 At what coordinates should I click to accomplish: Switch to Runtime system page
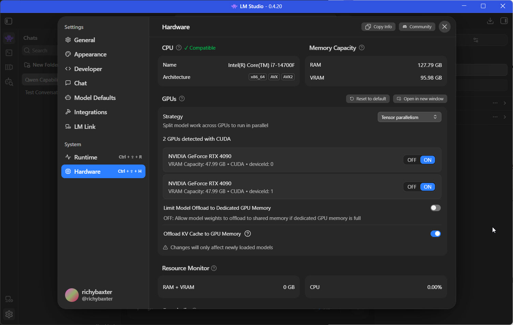[103, 157]
